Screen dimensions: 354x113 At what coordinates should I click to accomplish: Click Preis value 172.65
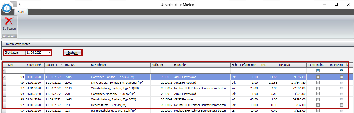(269, 83)
